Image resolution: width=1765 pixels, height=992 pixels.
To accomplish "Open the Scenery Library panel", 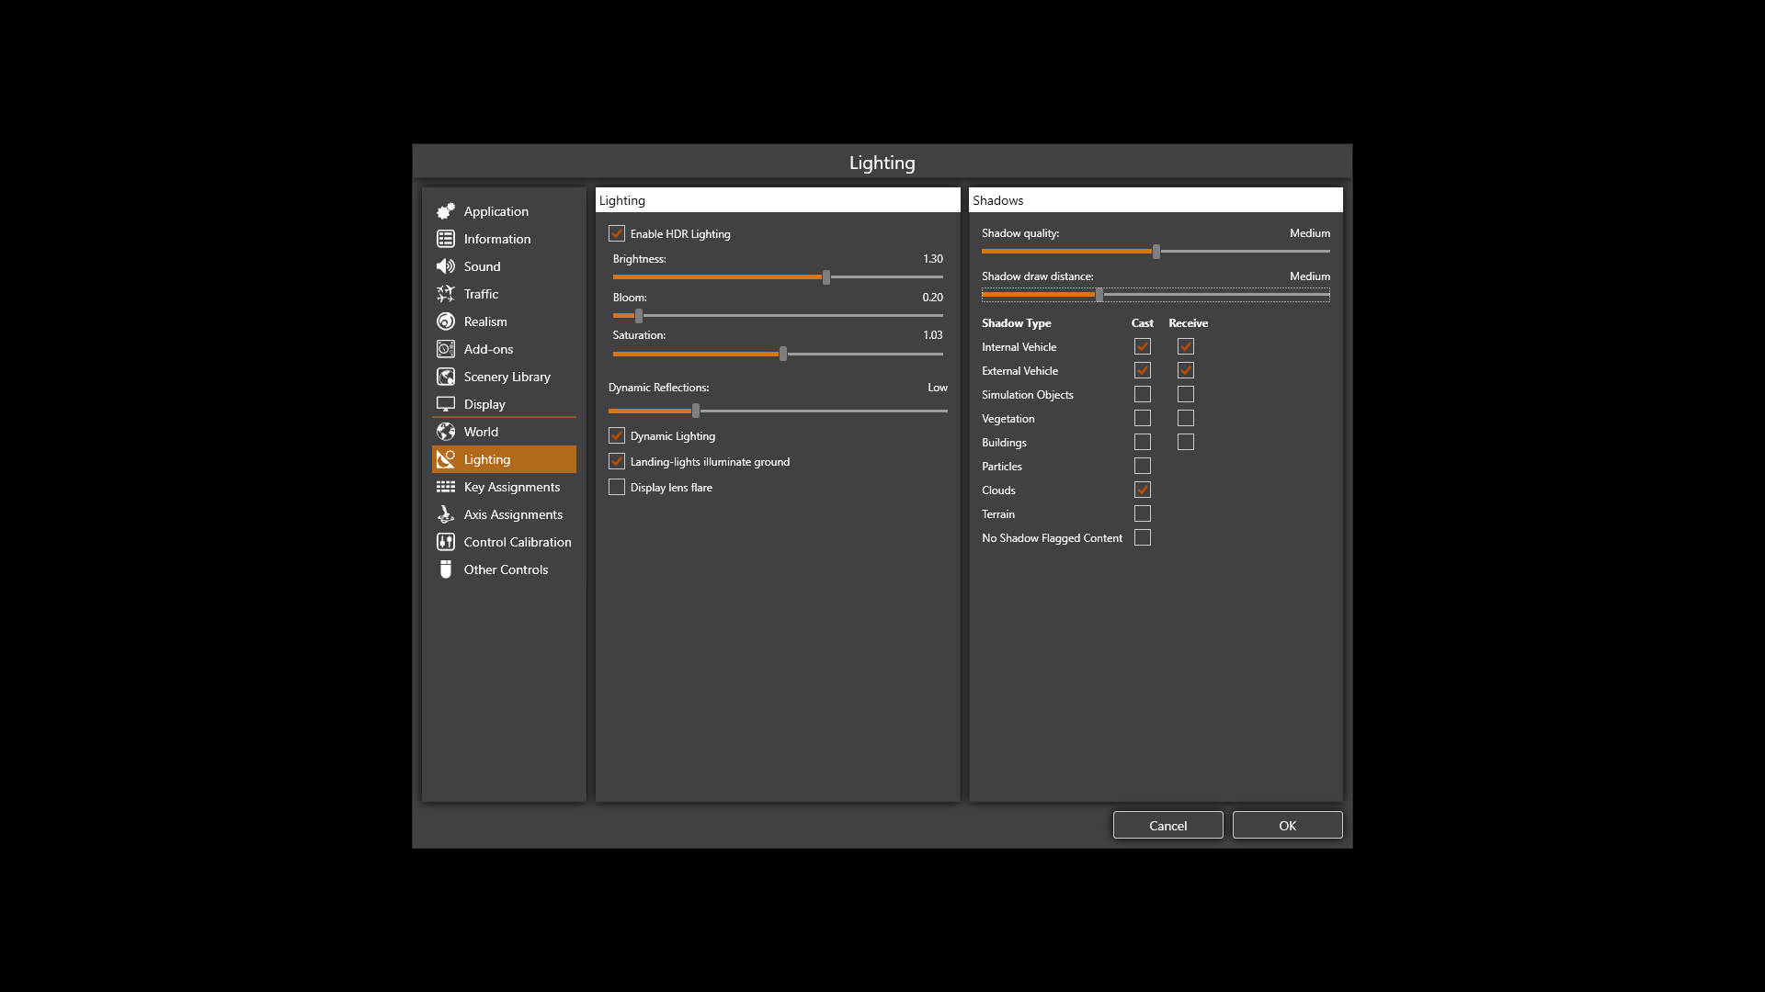I will pyautogui.click(x=506, y=376).
